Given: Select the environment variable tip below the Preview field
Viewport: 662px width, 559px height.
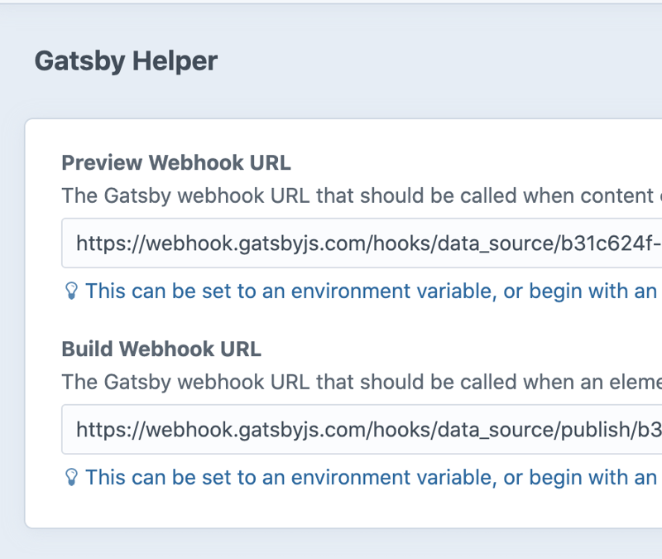Looking at the screenshot, I should coord(371,292).
